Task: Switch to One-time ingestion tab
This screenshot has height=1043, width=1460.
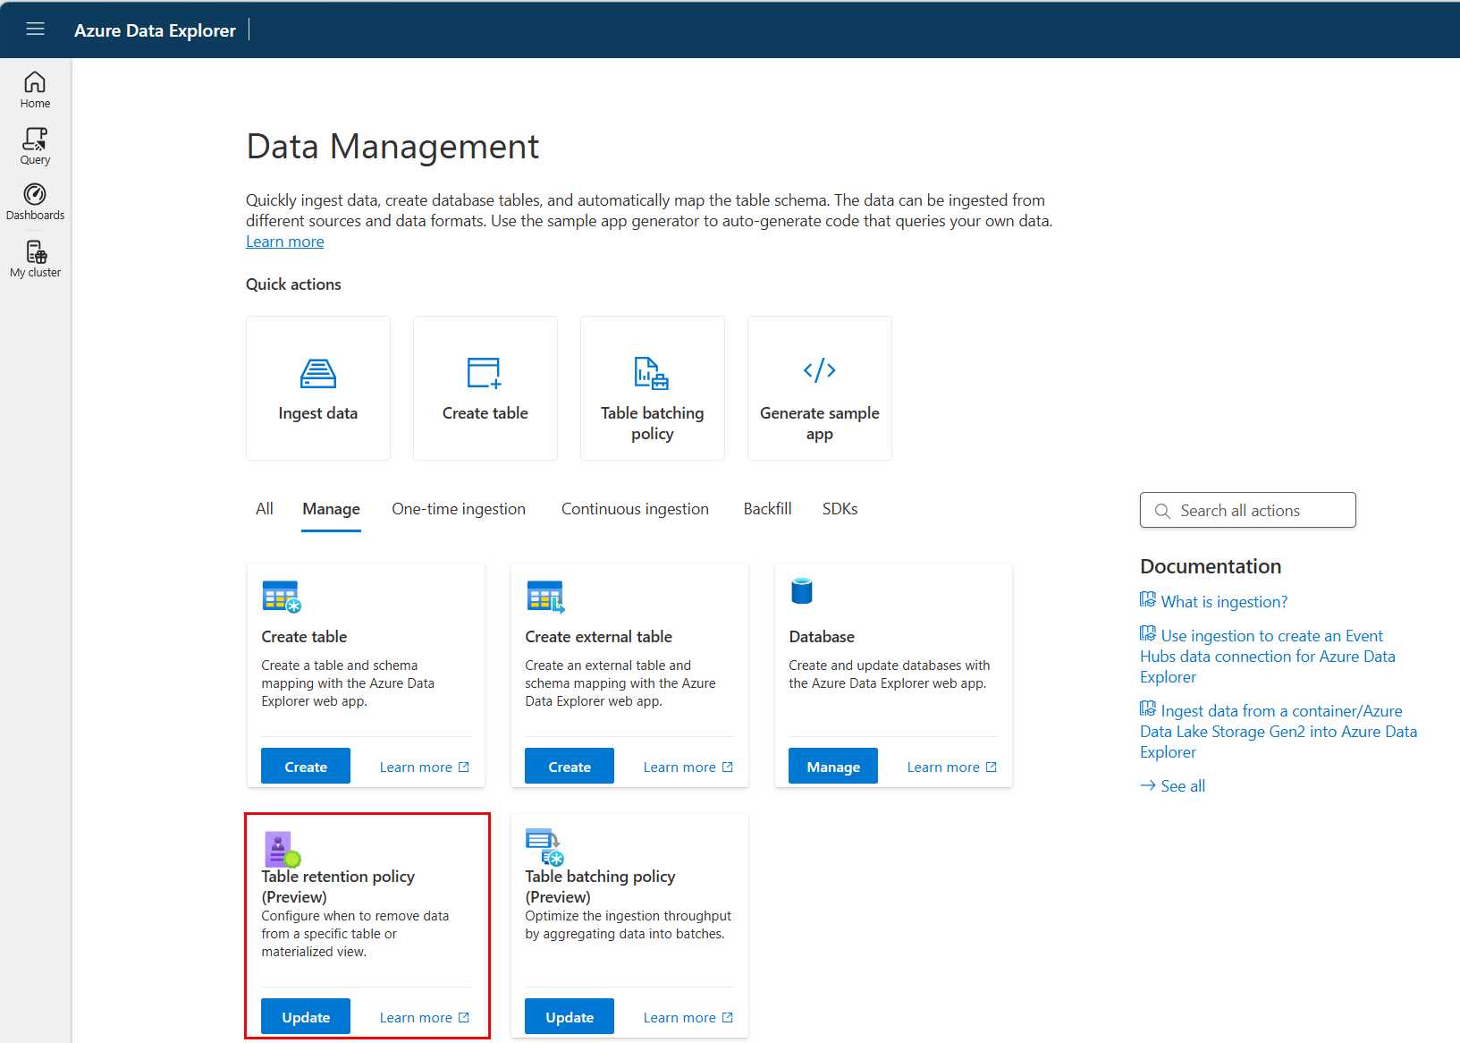Action: pos(459,509)
